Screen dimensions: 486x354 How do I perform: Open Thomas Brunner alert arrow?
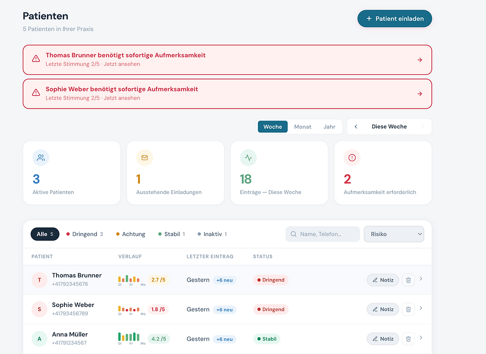[420, 60]
